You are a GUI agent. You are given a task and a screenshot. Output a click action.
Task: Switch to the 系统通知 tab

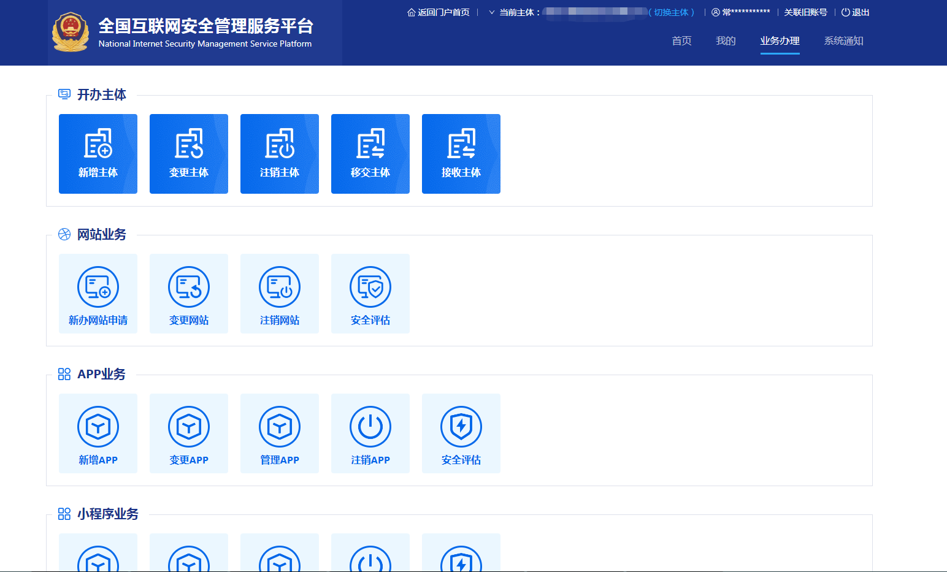[844, 40]
